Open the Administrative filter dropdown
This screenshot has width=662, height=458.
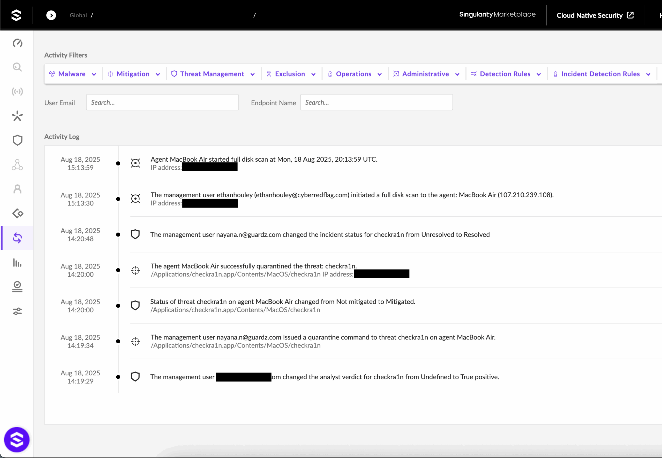point(426,74)
